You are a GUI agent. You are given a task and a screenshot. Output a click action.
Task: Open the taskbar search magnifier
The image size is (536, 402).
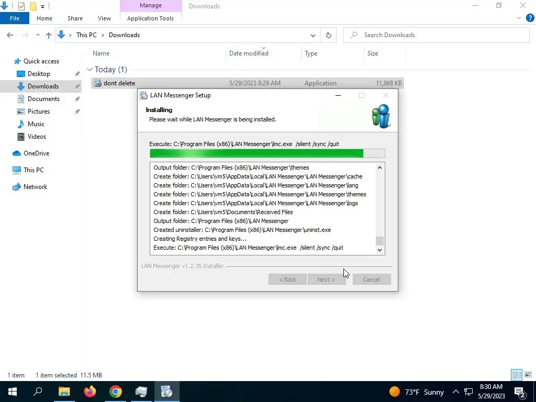[x=38, y=392]
